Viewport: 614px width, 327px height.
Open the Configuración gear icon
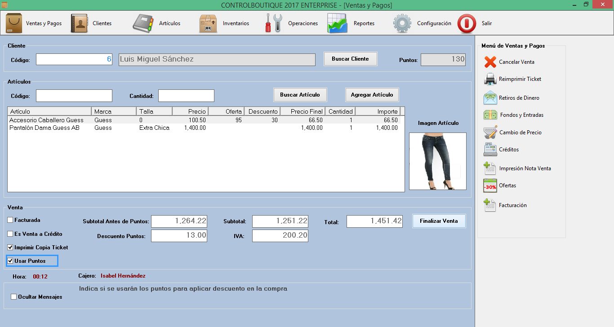coord(402,23)
